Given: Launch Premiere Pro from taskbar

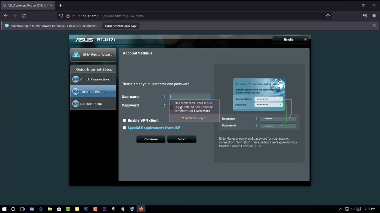Looking at the screenshot, I should [104, 209].
